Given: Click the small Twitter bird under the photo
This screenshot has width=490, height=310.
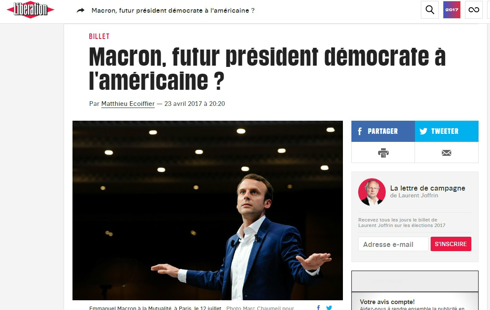Looking at the screenshot, I should (329, 307).
